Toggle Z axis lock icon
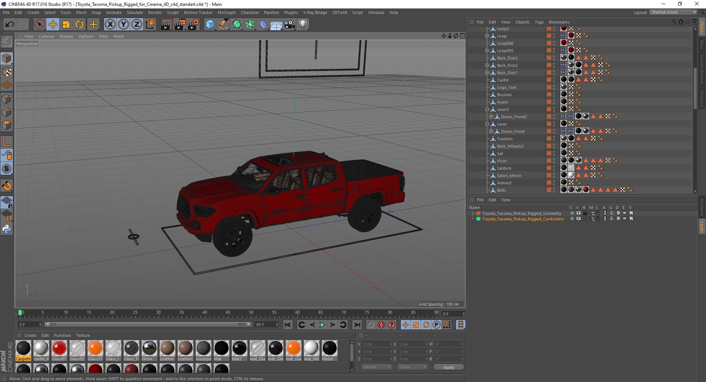Screen dimensions: 706x382 [x=137, y=25]
